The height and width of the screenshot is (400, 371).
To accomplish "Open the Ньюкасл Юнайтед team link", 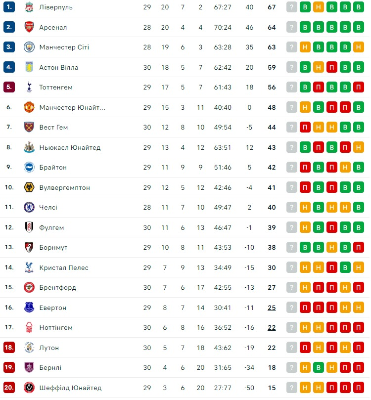I will 70,147.
